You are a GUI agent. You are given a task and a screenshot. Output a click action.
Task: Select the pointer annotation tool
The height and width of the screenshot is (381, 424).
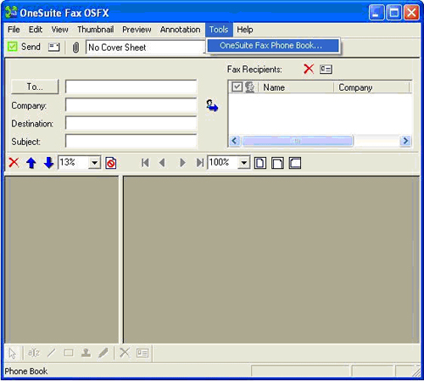point(13,353)
